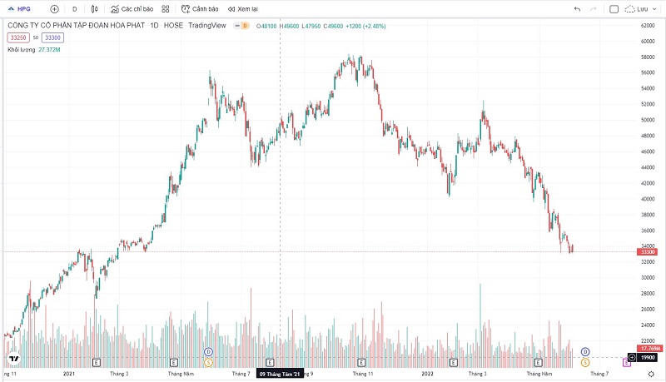Open indicator templates grid icon
Viewport: 666px width, 382px height.
tap(165, 9)
